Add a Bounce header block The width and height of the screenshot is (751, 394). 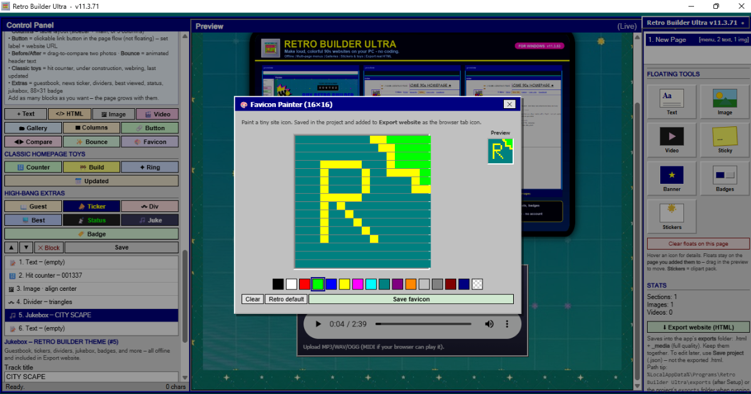(91, 142)
